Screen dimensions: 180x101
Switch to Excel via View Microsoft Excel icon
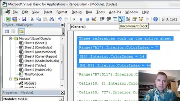[x=8, y=19]
